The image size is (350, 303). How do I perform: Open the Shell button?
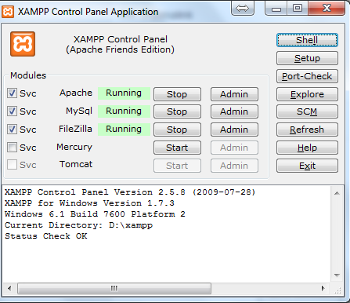pyautogui.click(x=307, y=40)
